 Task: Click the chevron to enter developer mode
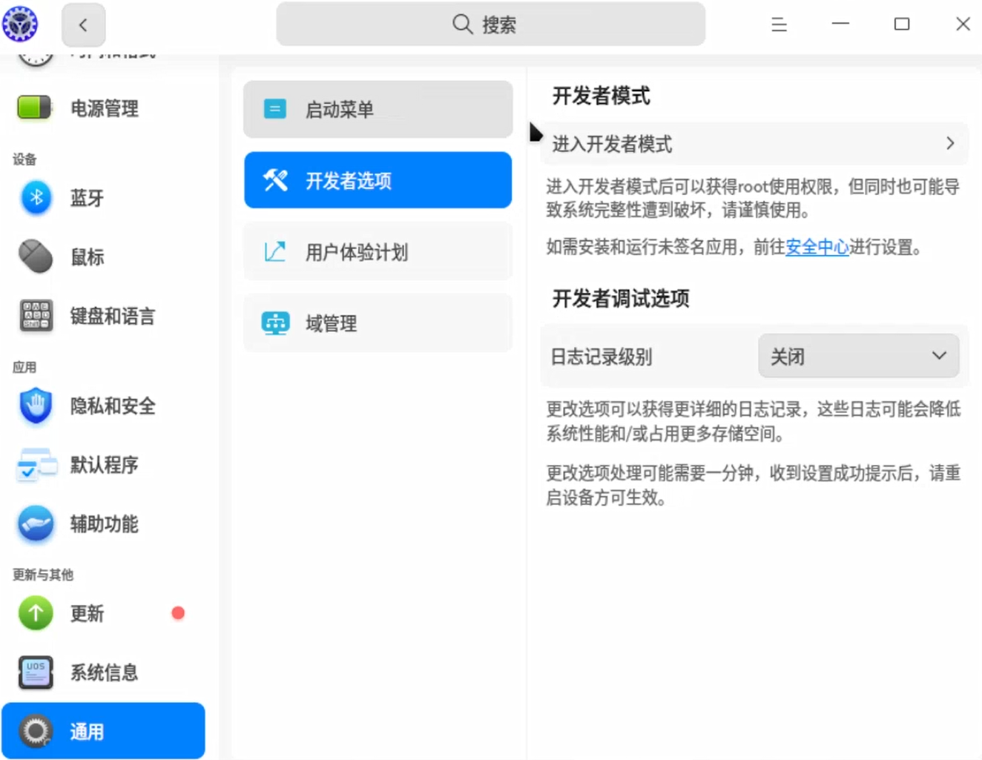click(949, 143)
